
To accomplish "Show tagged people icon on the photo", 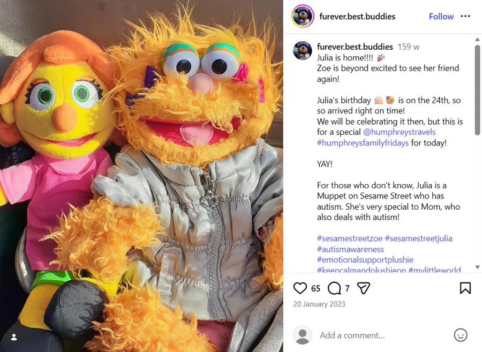I will point(14,337).
